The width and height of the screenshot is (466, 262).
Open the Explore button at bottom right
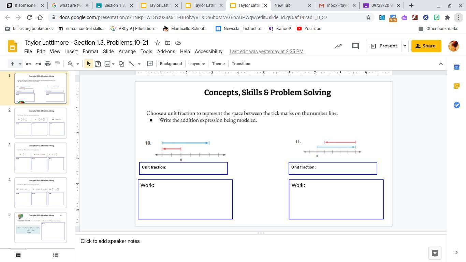(435, 253)
